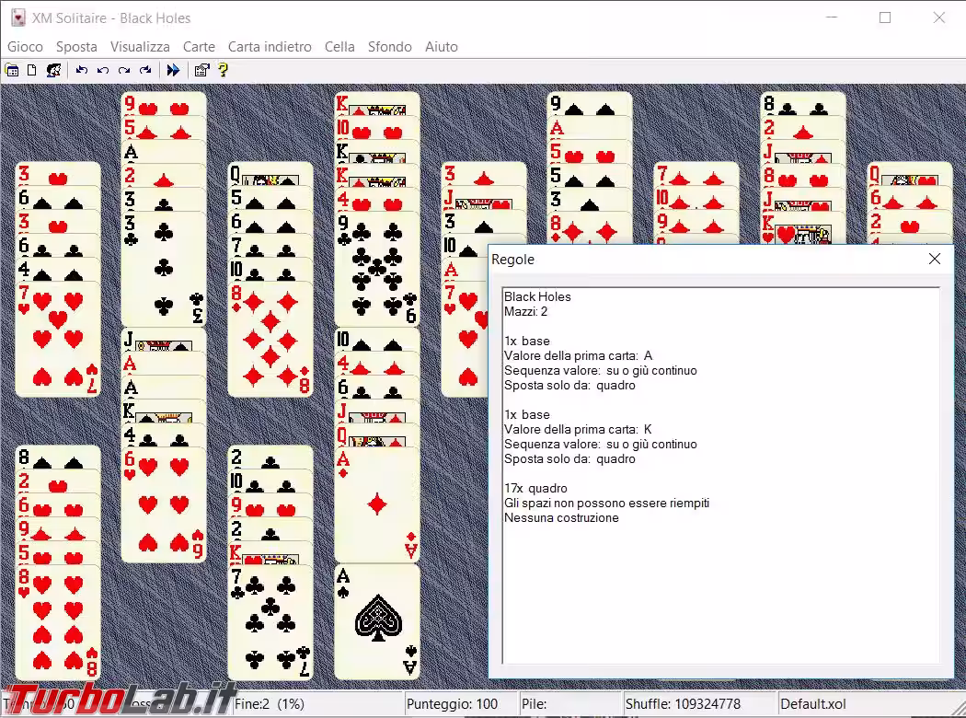Open the Sposta menu
Viewport: 966px width, 718px height.
(76, 46)
